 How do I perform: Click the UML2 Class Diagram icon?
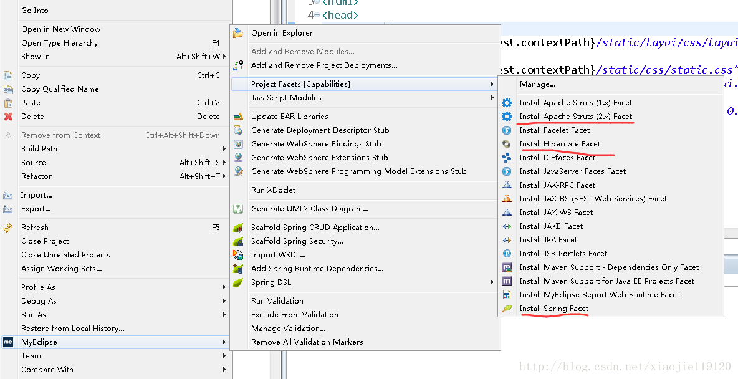239,209
